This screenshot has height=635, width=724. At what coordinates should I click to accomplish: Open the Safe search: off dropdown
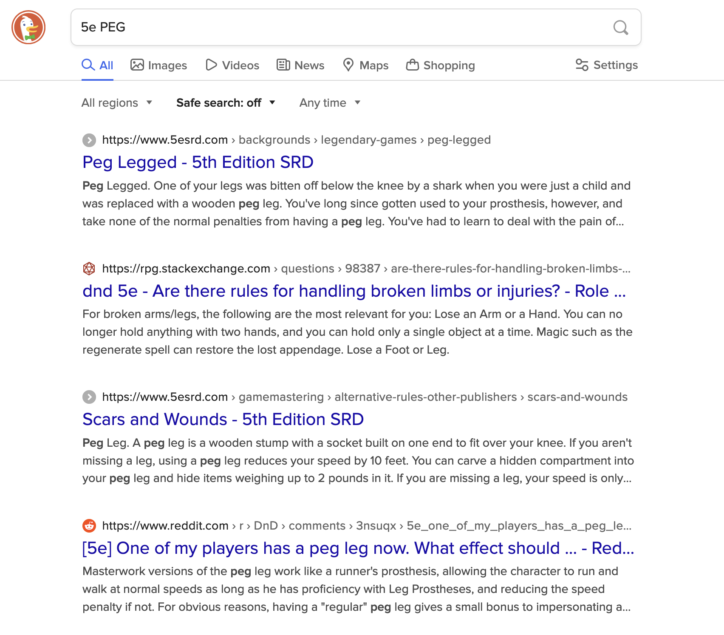[226, 103]
